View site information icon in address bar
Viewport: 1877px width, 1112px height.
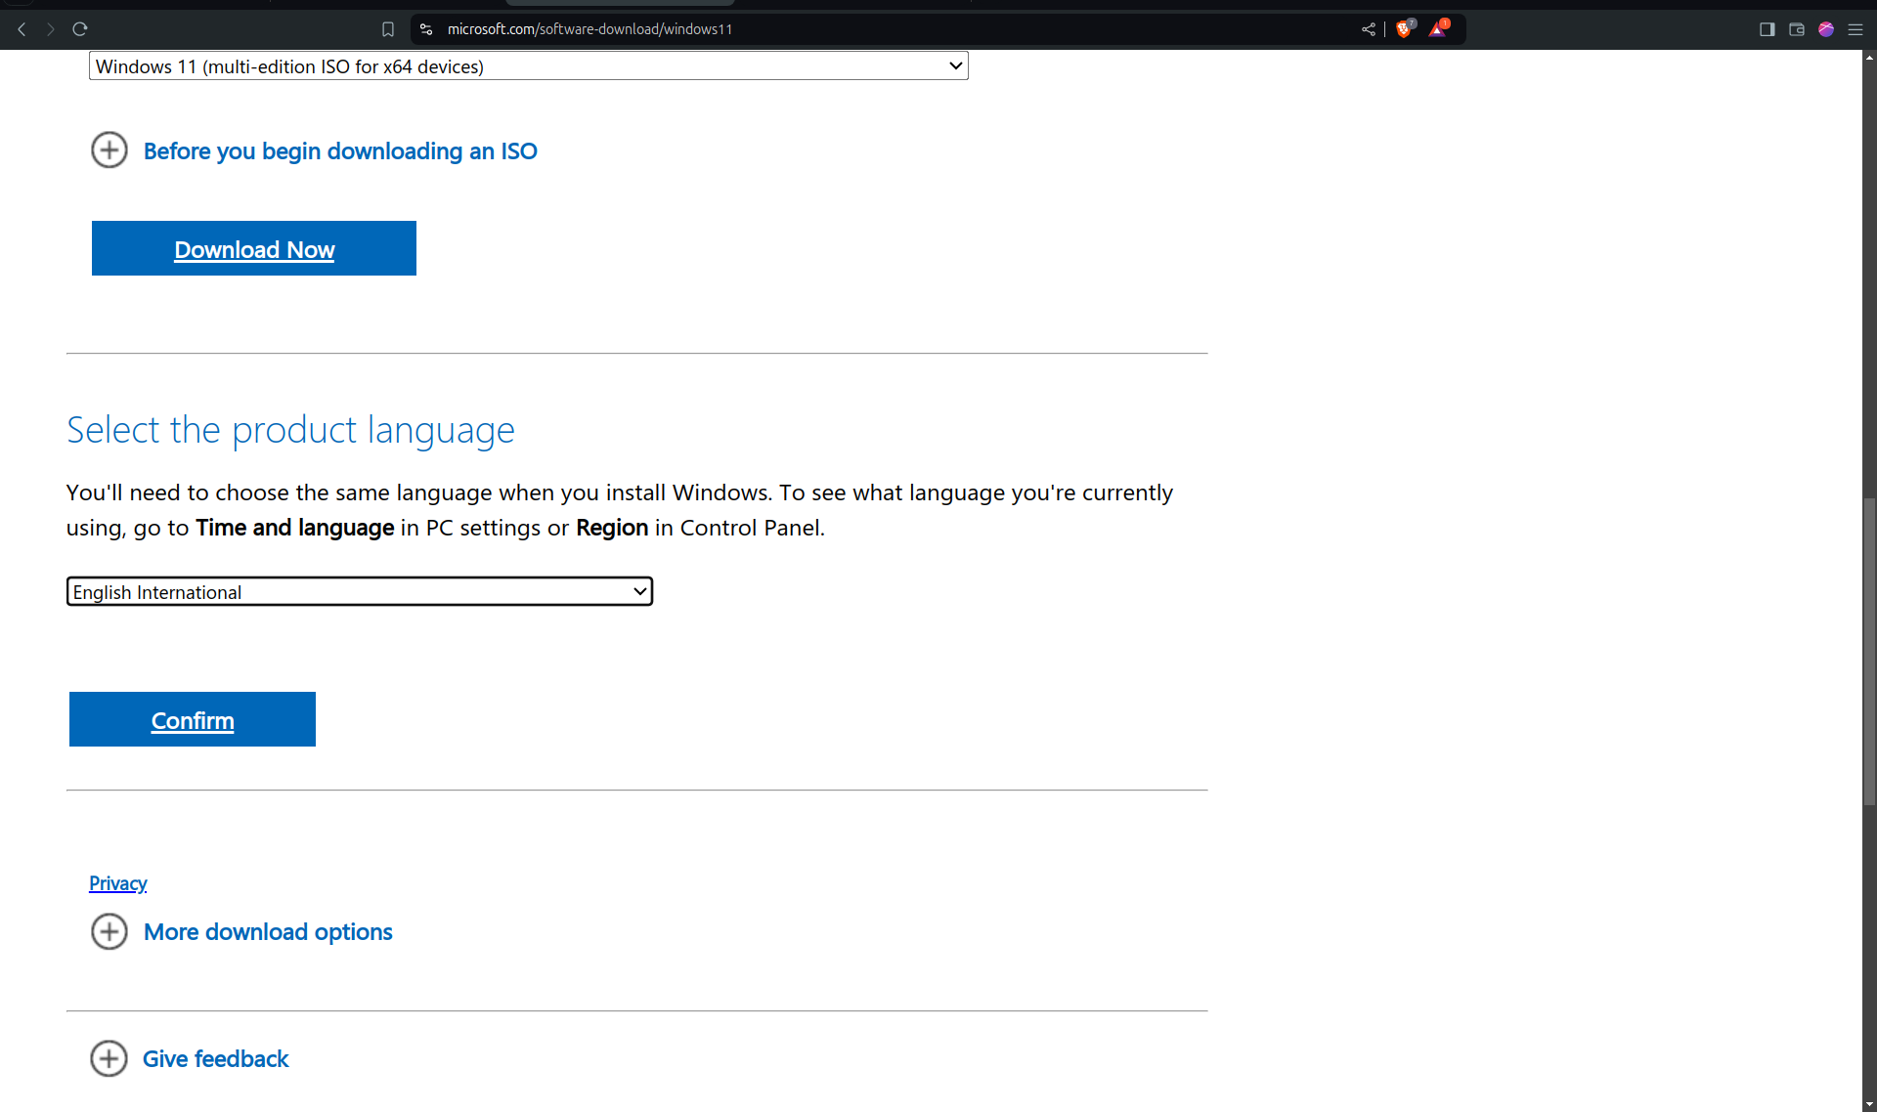[426, 29]
